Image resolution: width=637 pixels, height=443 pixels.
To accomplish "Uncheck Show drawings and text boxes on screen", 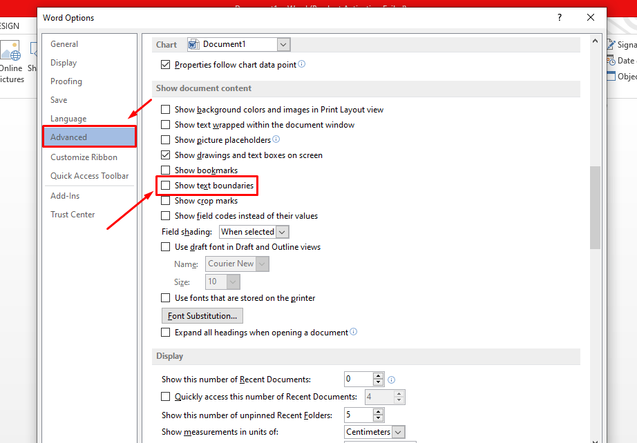I will pyautogui.click(x=165, y=155).
